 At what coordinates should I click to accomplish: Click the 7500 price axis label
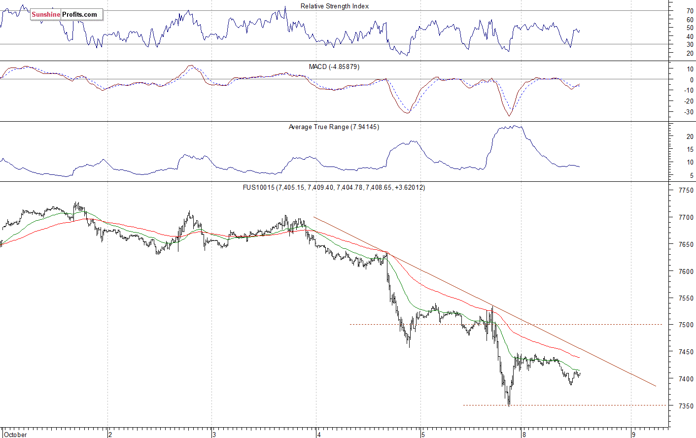686,325
